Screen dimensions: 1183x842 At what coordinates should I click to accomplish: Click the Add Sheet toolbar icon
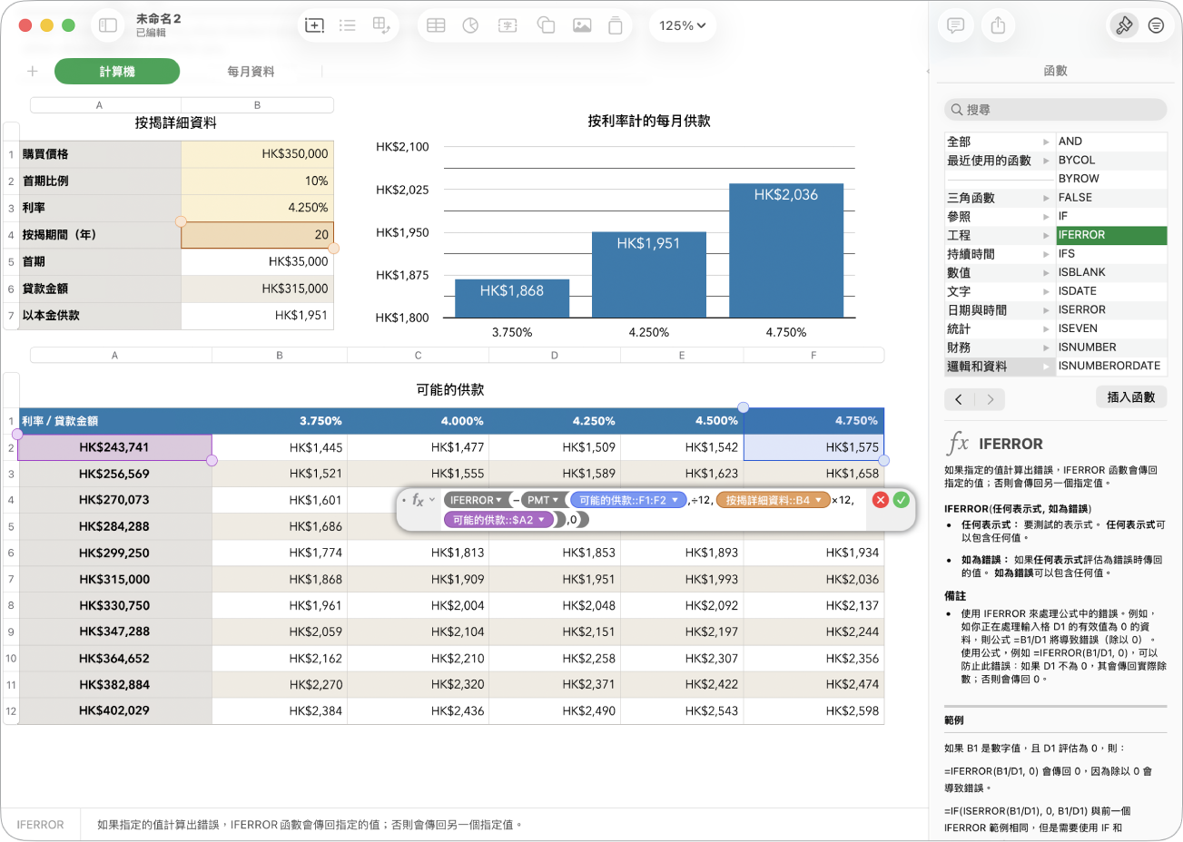coord(314,25)
